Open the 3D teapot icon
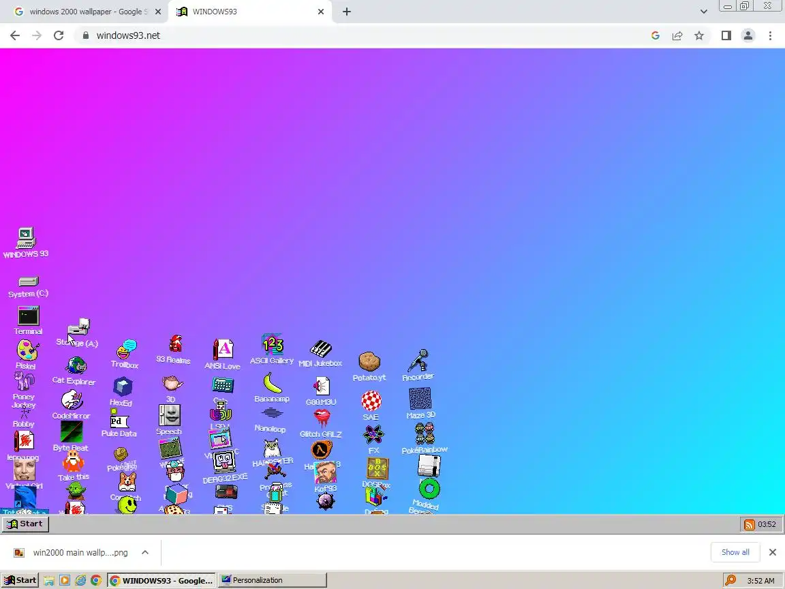This screenshot has width=785, height=589. [x=172, y=384]
